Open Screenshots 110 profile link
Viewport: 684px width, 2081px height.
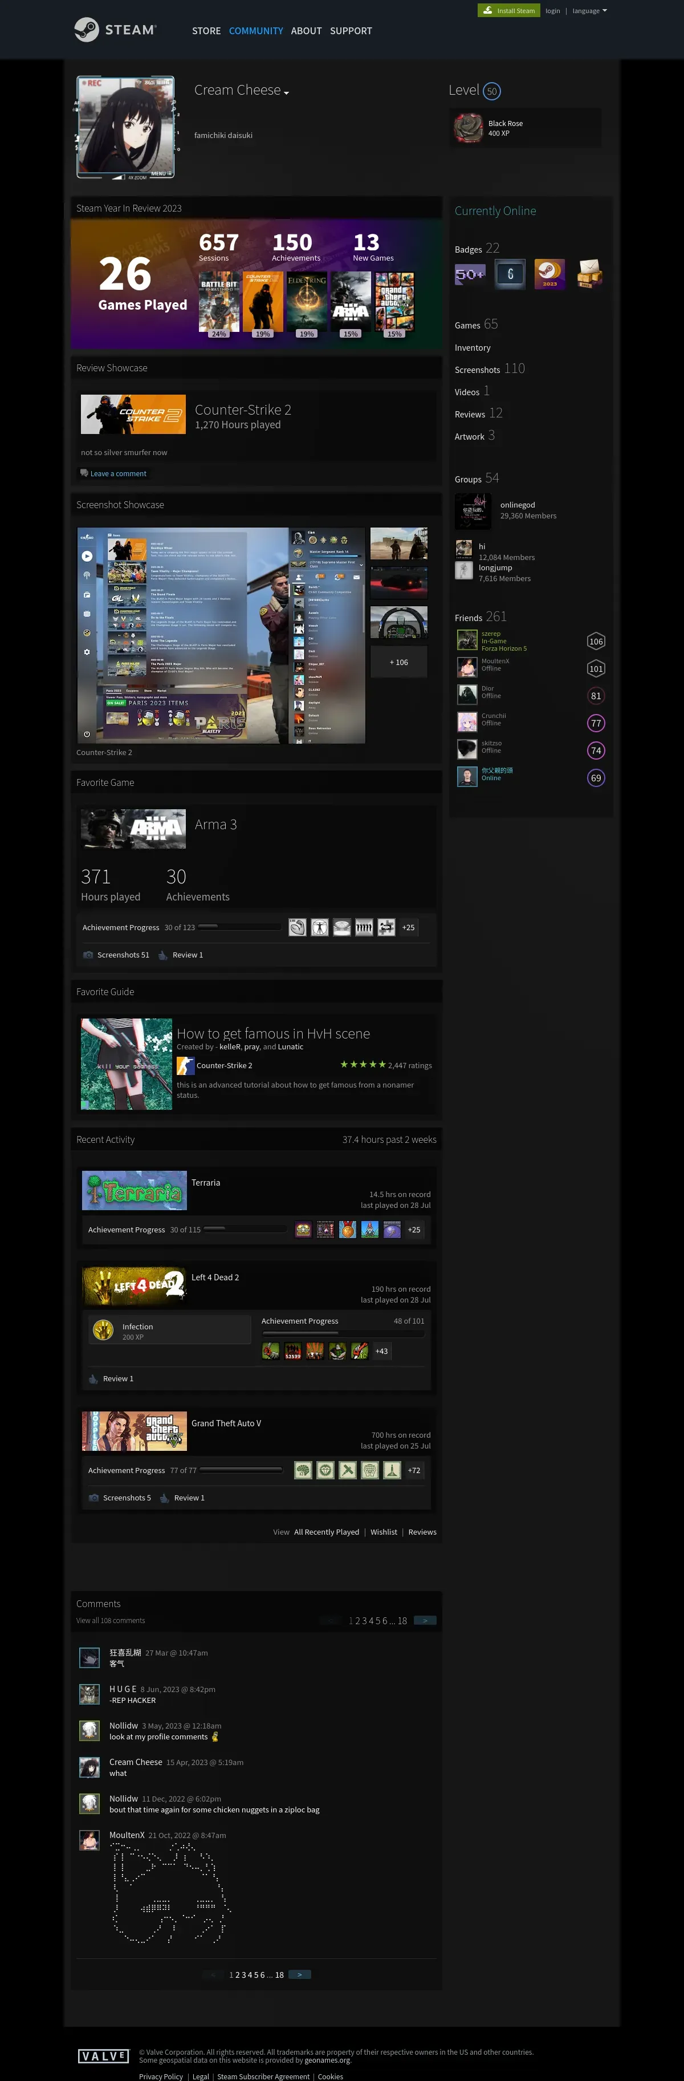click(490, 369)
